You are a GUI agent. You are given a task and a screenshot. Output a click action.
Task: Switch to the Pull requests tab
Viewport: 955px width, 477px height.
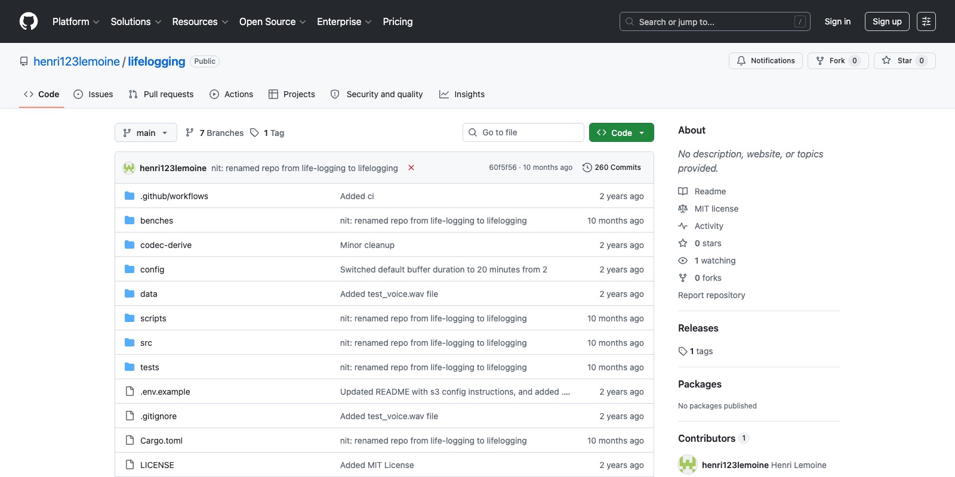pyautogui.click(x=161, y=94)
